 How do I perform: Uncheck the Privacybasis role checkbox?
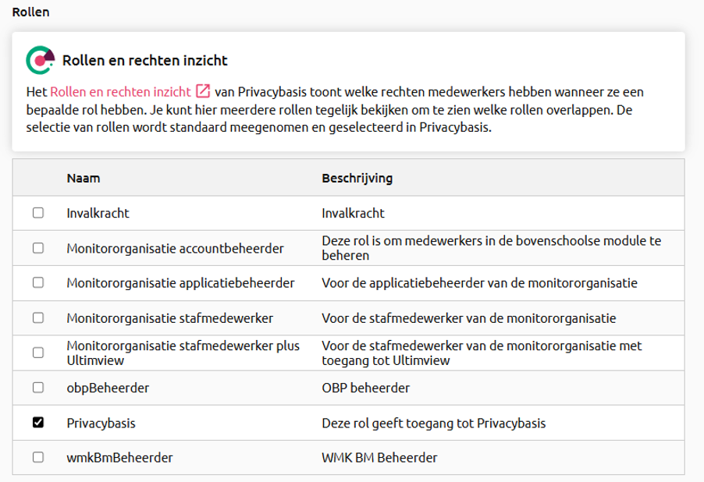coord(37,423)
